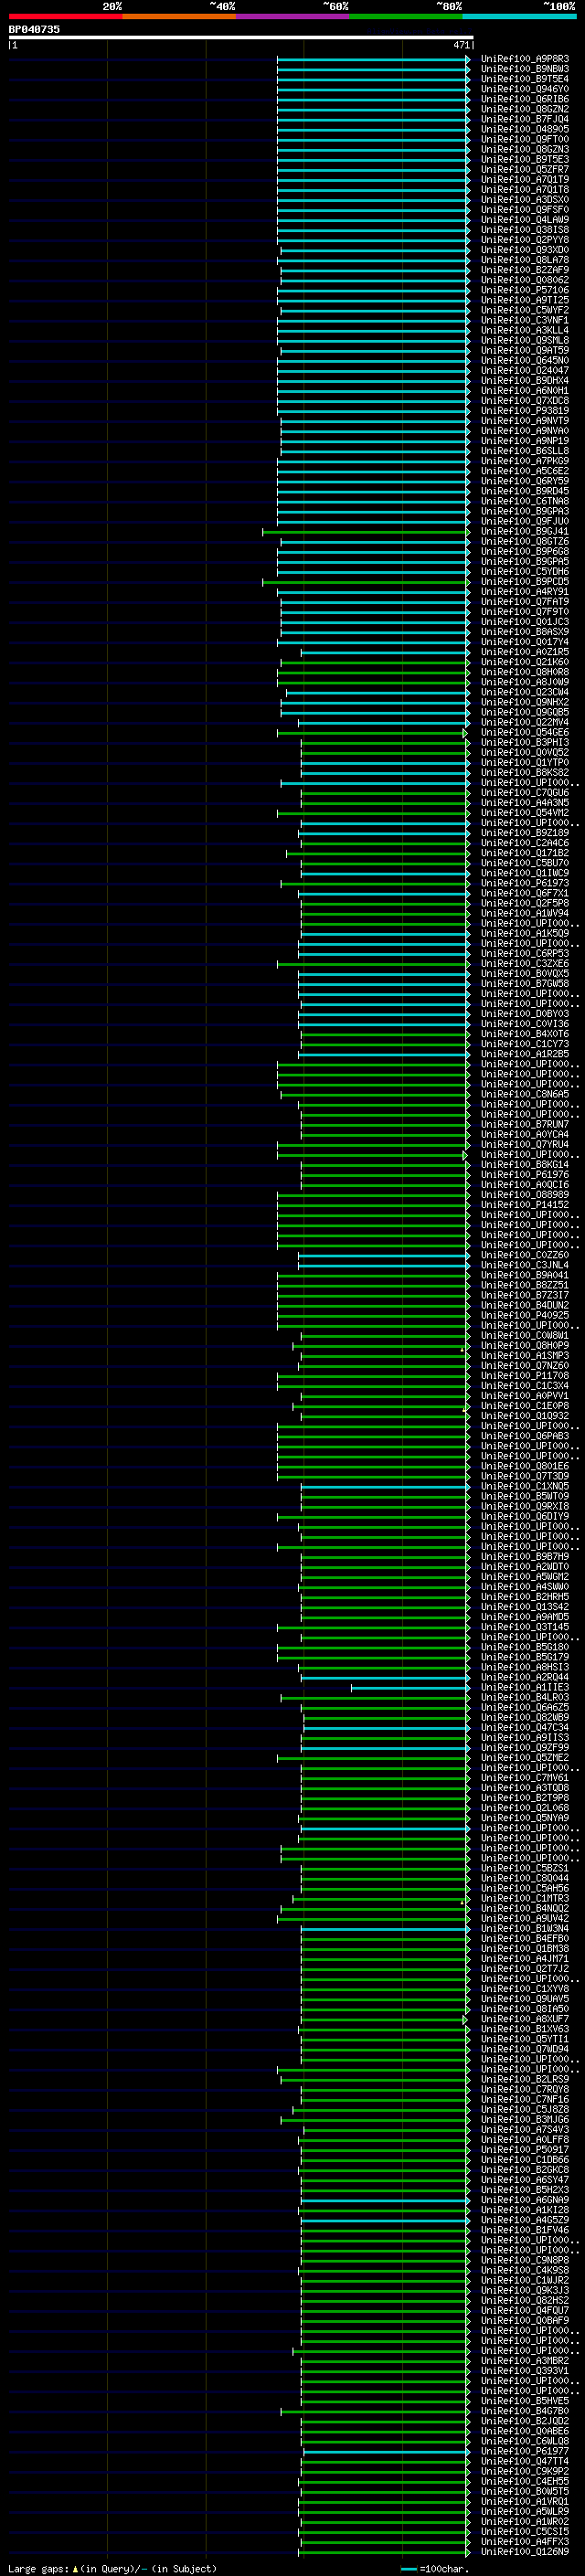Click the cyan ~100% identity legend segment

[x=519, y=16]
